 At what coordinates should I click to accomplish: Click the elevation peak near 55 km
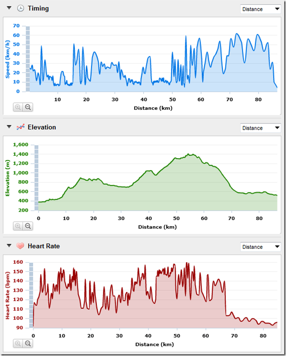189,154
